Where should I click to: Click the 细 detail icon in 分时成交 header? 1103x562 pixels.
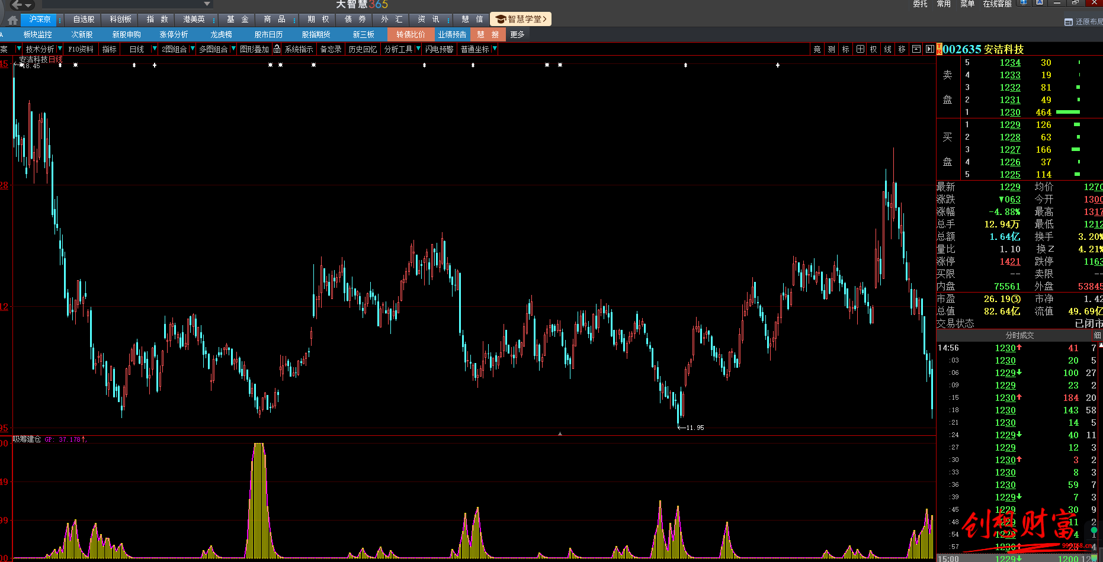(x=1097, y=336)
